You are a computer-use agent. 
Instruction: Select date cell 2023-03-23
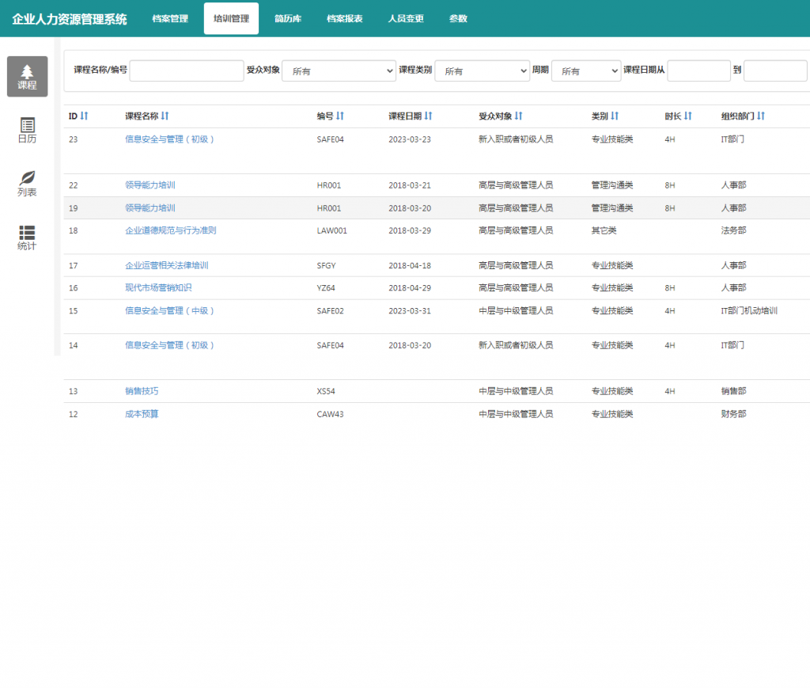[410, 139]
